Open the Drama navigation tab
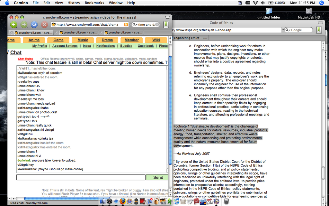Viewport: 329px width, 206px height. [107, 40]
